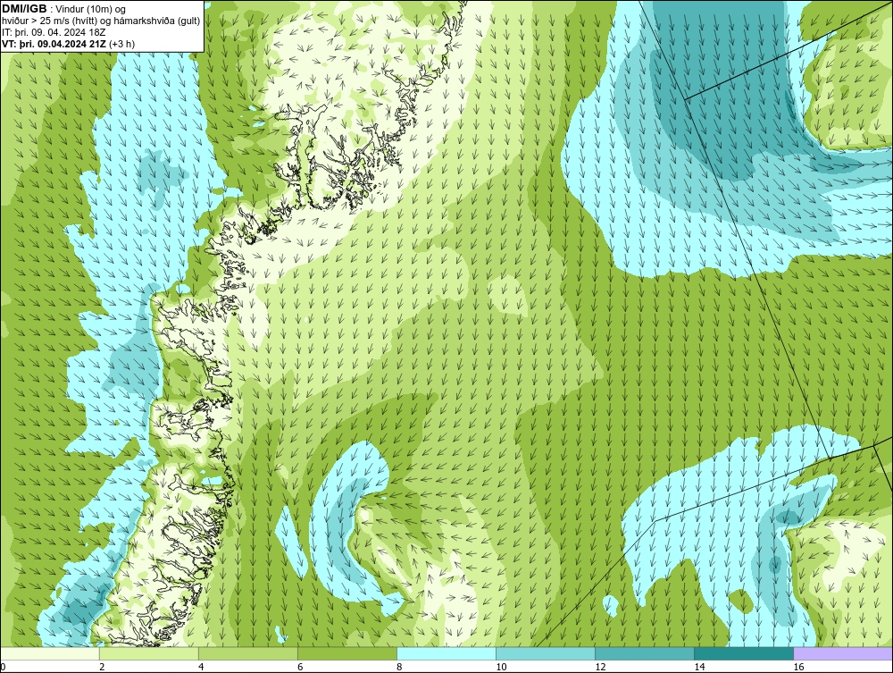
Task: Click the legend scale label '12'
Action: click(600, 667)
